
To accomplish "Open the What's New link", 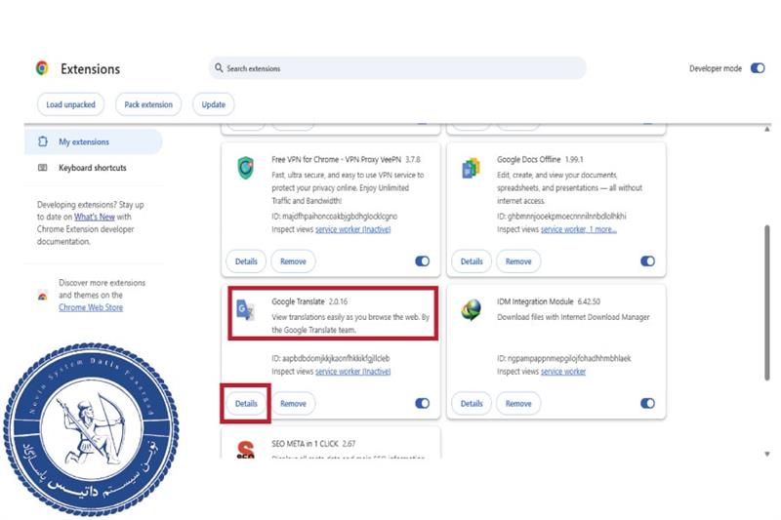I will [95, 216].
